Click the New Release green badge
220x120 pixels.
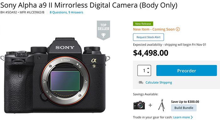(x=143, y=24)
